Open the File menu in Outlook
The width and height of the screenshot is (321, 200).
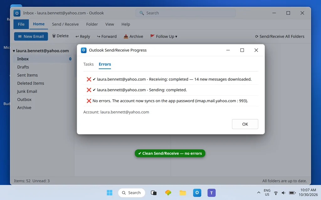(21, 24)
